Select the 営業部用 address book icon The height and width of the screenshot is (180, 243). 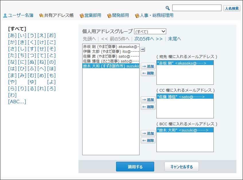[82, 16]
